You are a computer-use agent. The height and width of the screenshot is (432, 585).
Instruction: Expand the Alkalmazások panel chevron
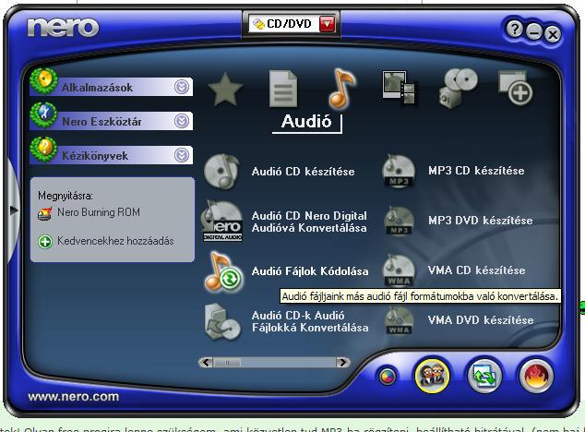[182, 87]
